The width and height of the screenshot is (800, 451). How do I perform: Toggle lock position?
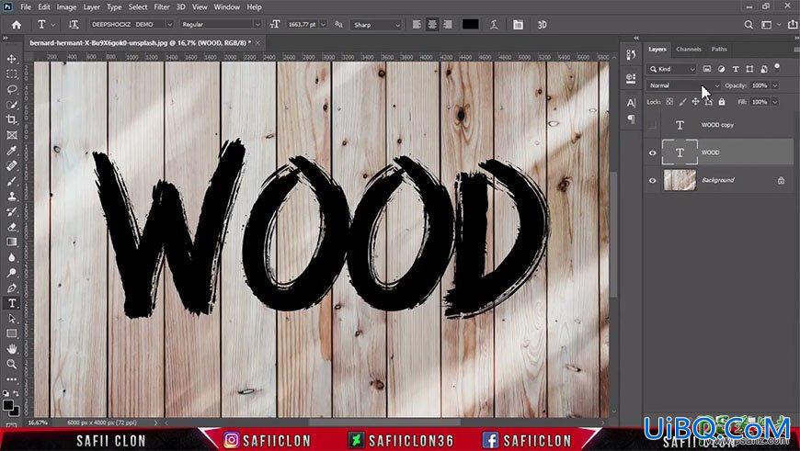click(695, 102)
